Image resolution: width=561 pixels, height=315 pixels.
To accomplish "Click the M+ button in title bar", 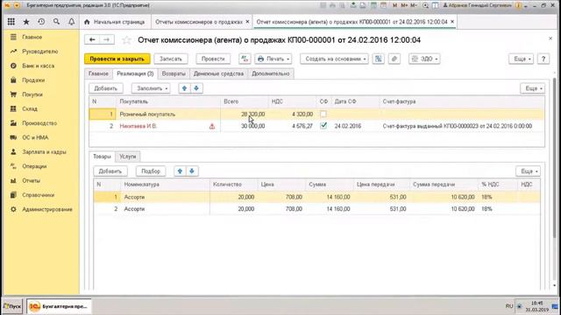I will click(404, 5).
